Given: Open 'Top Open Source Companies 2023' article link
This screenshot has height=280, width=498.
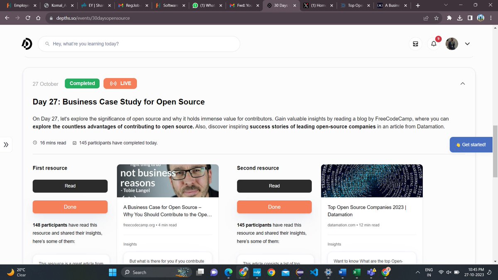Looking at the screenshot, I should 367,211.
